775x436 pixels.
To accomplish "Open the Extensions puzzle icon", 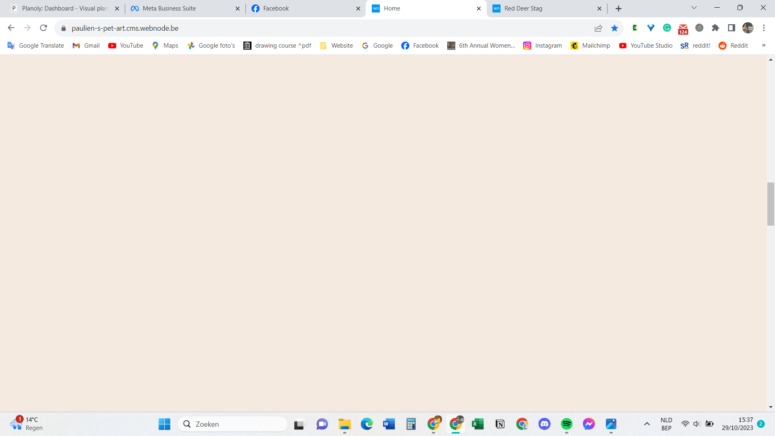I will tap(715, 28).
